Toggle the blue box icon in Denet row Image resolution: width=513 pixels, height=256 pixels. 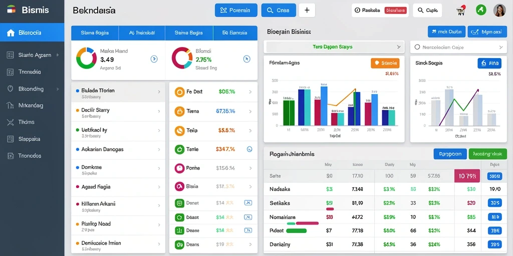pos(248,203)
